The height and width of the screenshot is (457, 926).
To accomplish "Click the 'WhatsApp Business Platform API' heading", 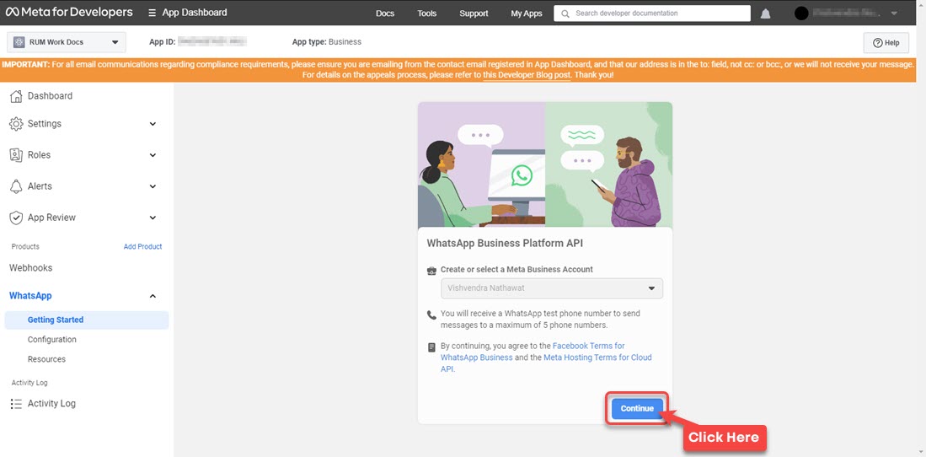I will (505, 243).
